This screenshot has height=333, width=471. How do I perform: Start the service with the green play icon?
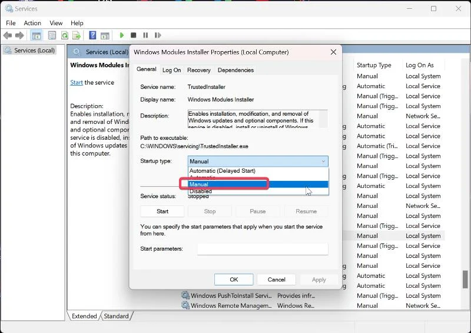122,35
